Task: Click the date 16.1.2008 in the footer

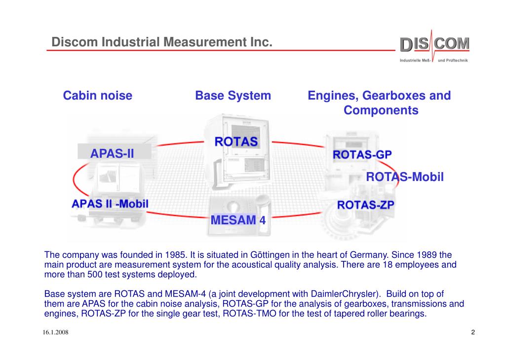Action: (x=55, y=332)
